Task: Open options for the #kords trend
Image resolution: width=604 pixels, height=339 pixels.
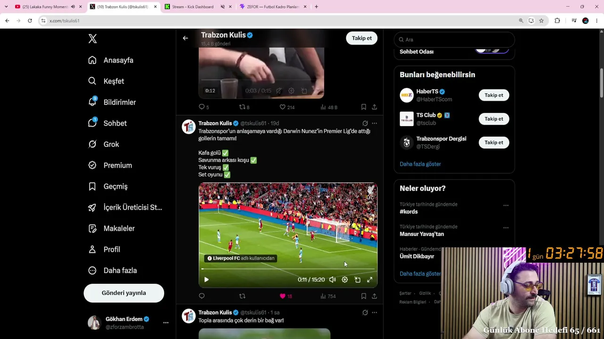Action: click(506, 205)
